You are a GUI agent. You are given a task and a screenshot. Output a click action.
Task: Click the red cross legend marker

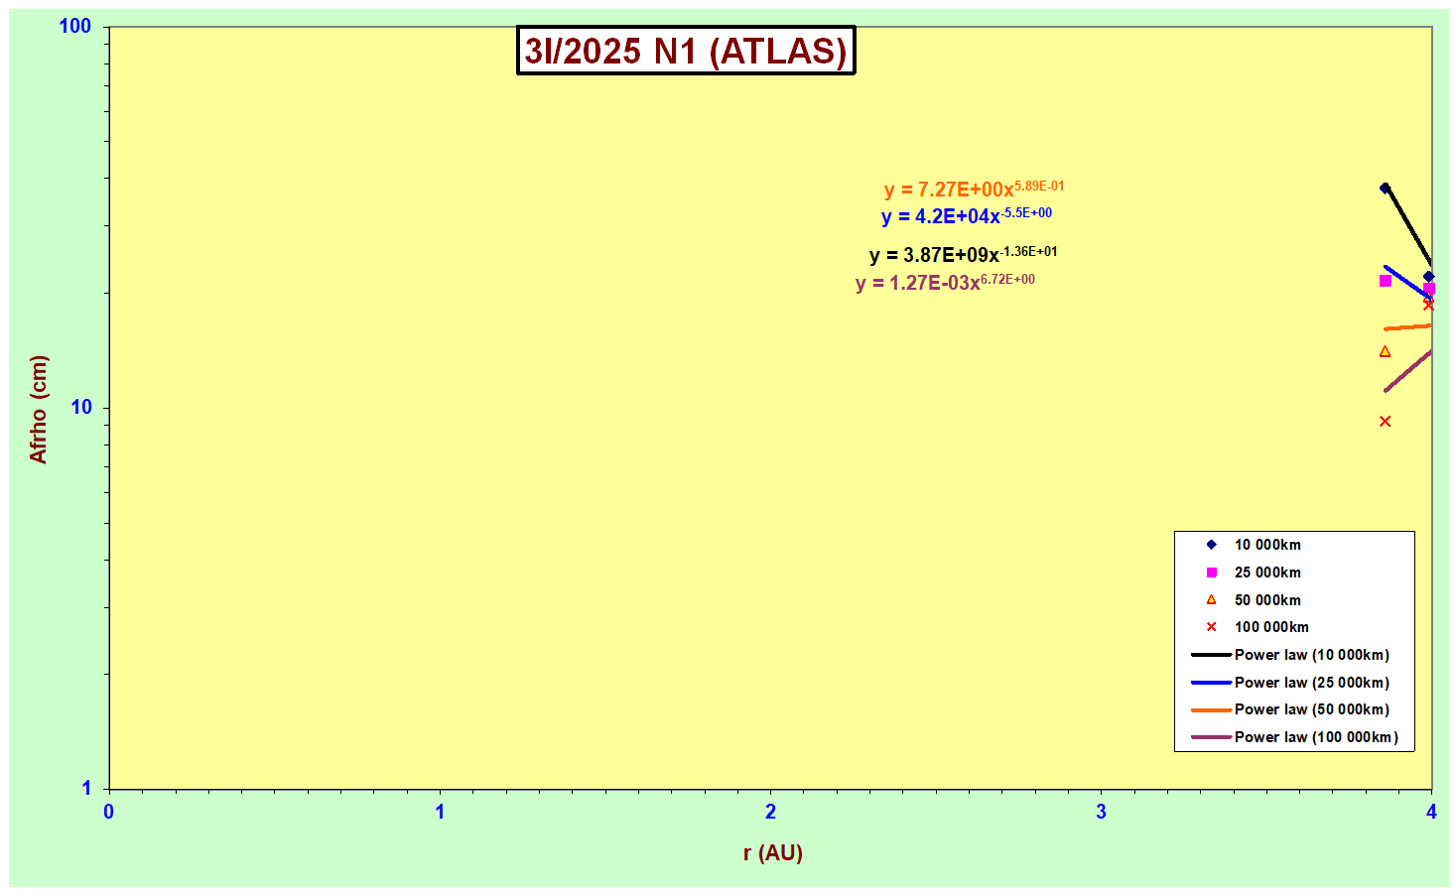(x=1211, y=627)
